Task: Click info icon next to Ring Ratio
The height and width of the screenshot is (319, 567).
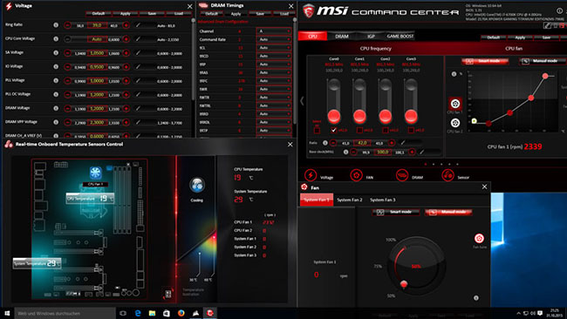Action: coord(56,25)
